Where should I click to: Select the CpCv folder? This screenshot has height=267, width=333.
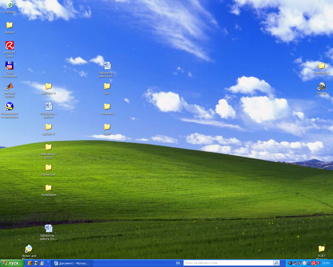coord(107,89)
